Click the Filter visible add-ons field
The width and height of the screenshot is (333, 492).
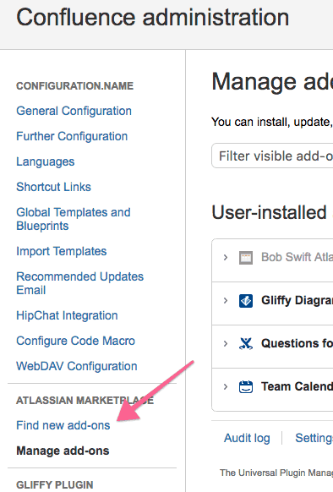[x=272, y=156]
